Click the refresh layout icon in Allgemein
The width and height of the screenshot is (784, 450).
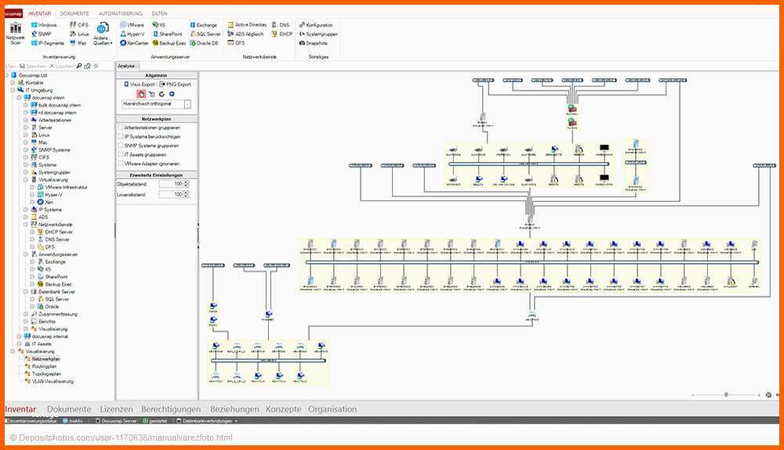(162, 94)
